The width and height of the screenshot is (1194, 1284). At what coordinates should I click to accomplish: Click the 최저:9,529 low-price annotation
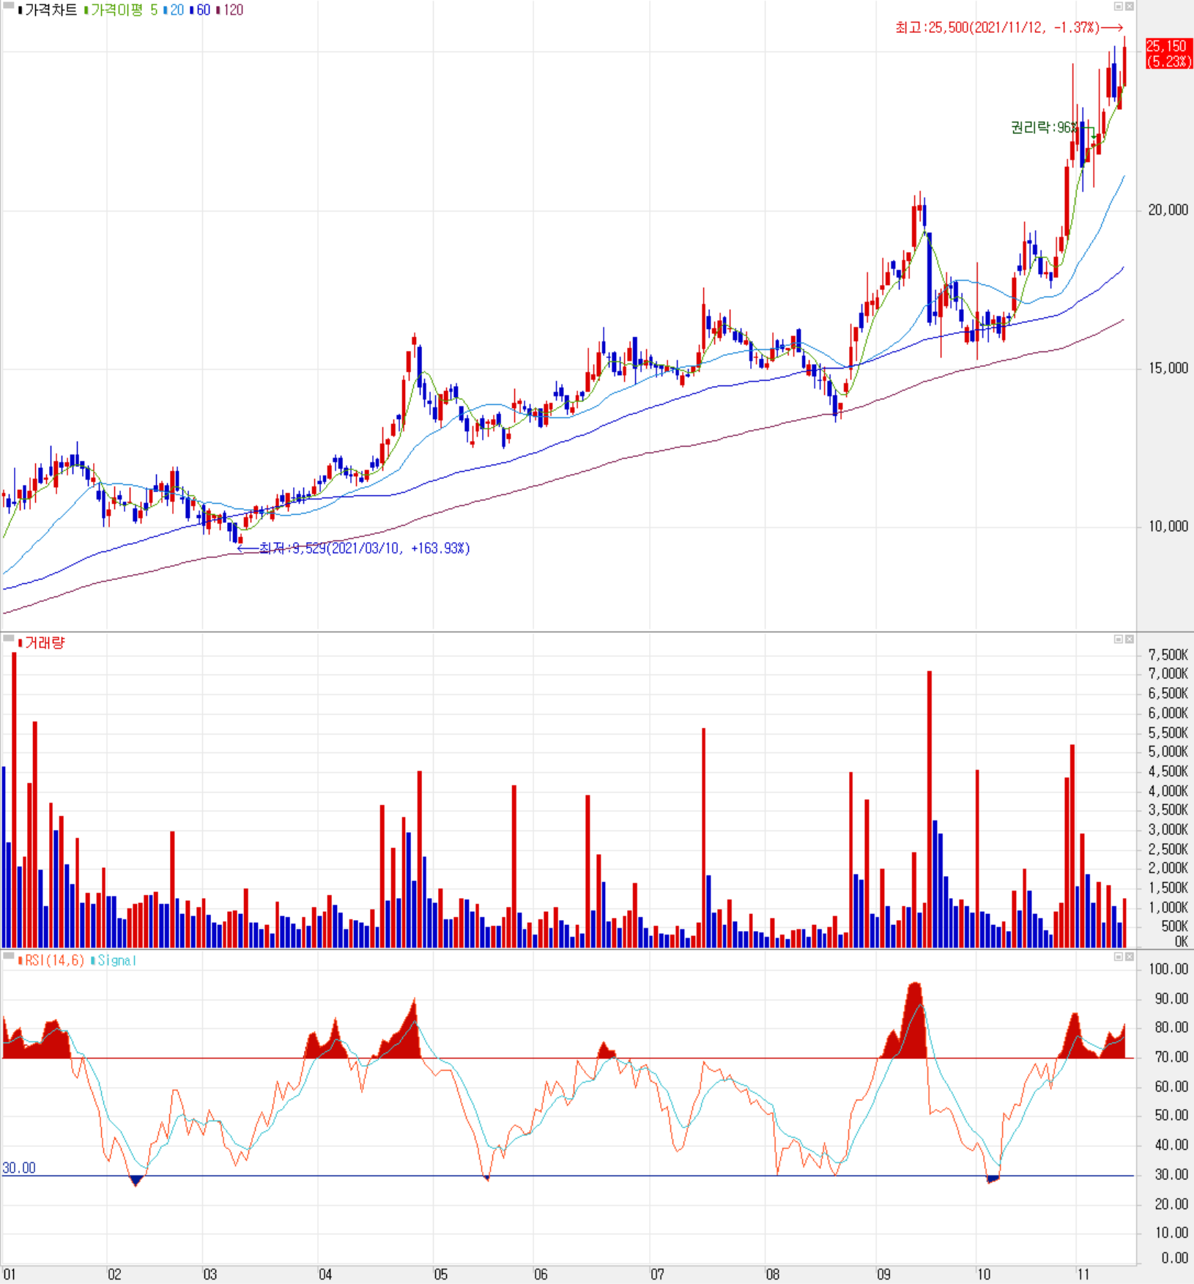tap(354, 548)
